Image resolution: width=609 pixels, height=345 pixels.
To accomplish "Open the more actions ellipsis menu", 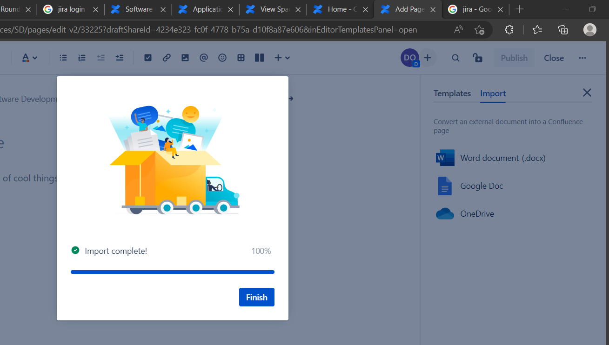I will point(582,58).
